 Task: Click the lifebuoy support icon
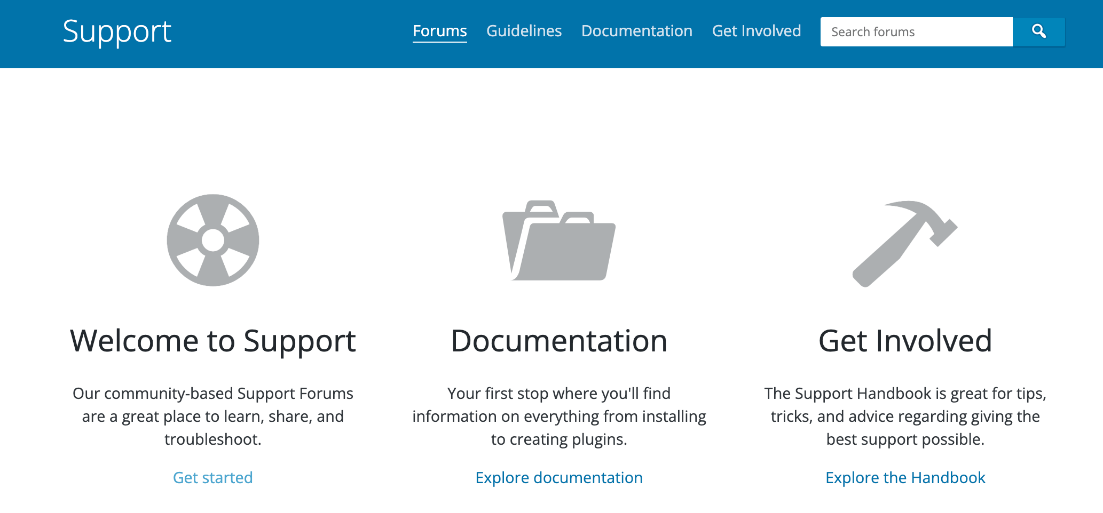click(x=212, y=240)
